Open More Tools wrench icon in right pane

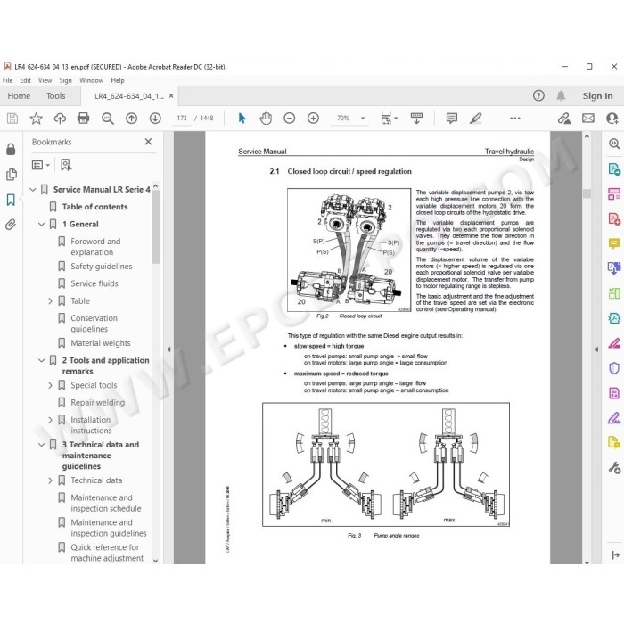point(614,468)
